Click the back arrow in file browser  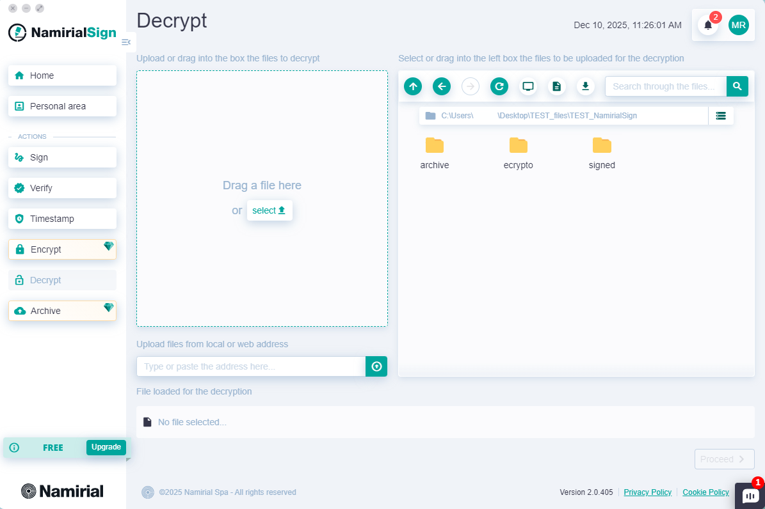(x=442, y=86)
